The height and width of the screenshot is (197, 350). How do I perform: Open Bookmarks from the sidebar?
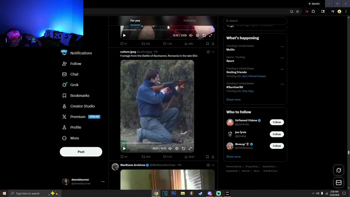(x=76, y=95)
